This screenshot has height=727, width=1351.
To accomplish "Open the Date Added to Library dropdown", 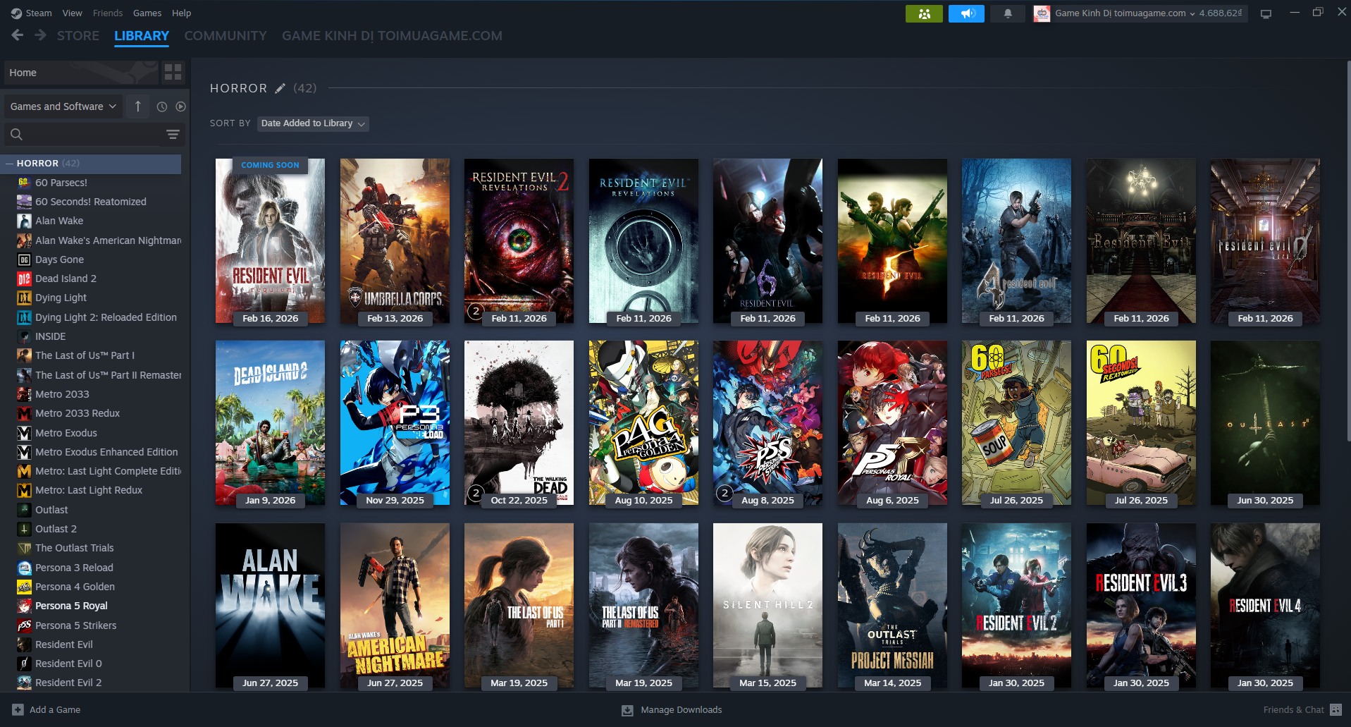I will tap(312, 123).
